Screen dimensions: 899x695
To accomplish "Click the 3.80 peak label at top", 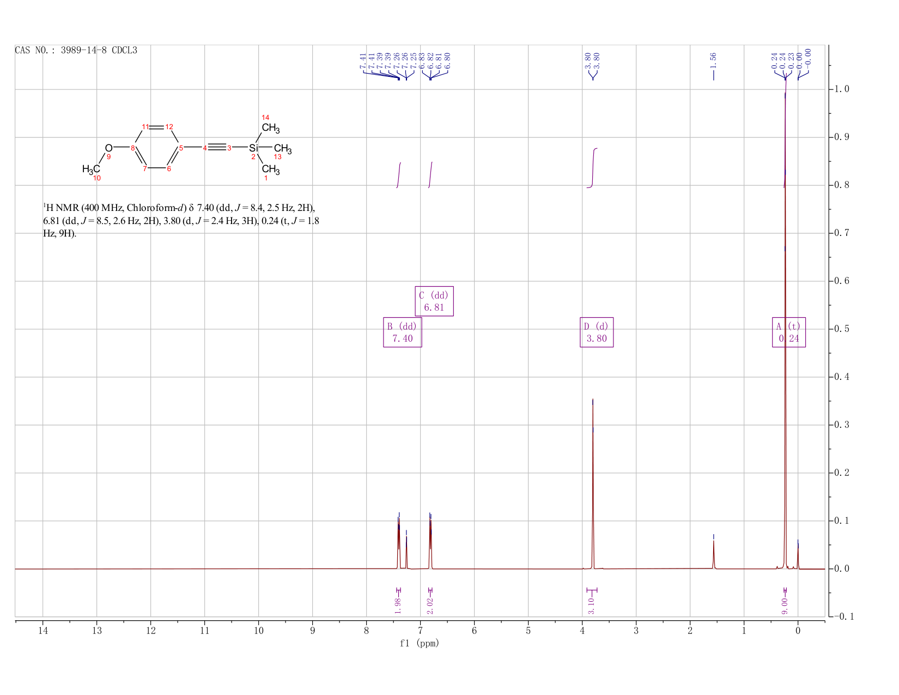I will click(592, 60).
